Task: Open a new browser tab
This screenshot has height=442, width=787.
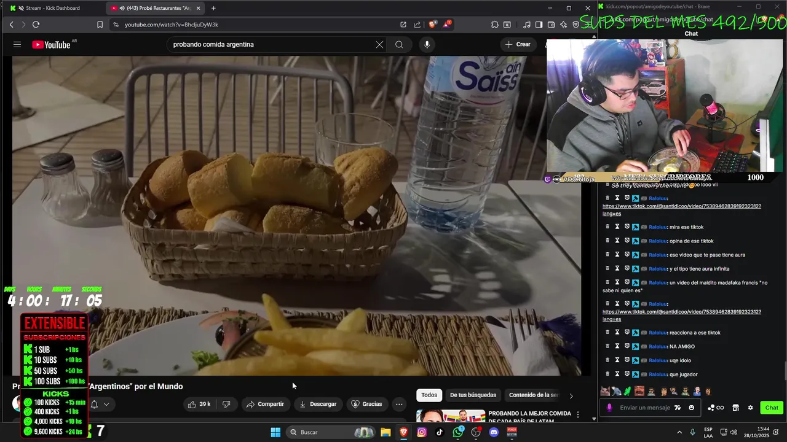Action: point(213,8)
